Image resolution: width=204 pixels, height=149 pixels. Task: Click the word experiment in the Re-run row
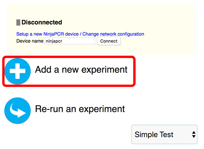tap(102, 109)
